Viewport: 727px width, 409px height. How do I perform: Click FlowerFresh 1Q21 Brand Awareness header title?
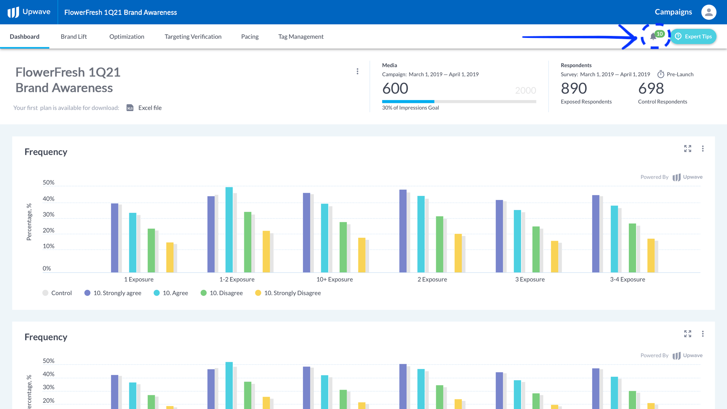(x=120, y=13)
